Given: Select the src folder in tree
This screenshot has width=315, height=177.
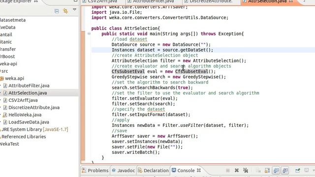Looking at the screenshot, I should (x=4, y=71).
